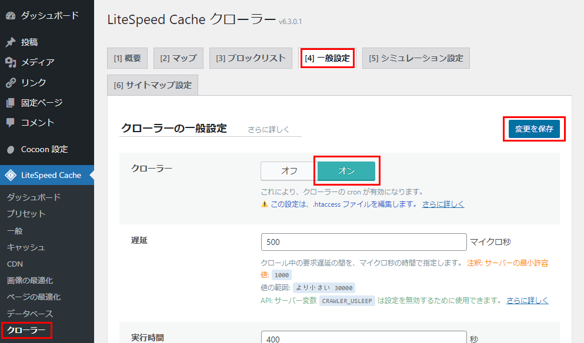
Task: Open キャッシュ in LiteSpeed submenu
Action: [x=26, y=247]
